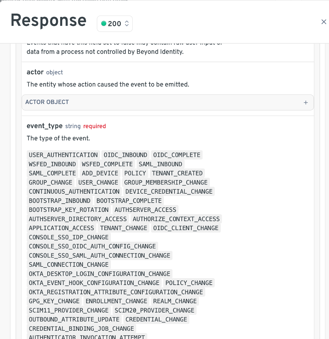This screenshot has width=329, height=339.
Task: Click the OIDC_CLIENT_CHANGE enum tag
Action: pyautogui.click(x=186, y=228)
